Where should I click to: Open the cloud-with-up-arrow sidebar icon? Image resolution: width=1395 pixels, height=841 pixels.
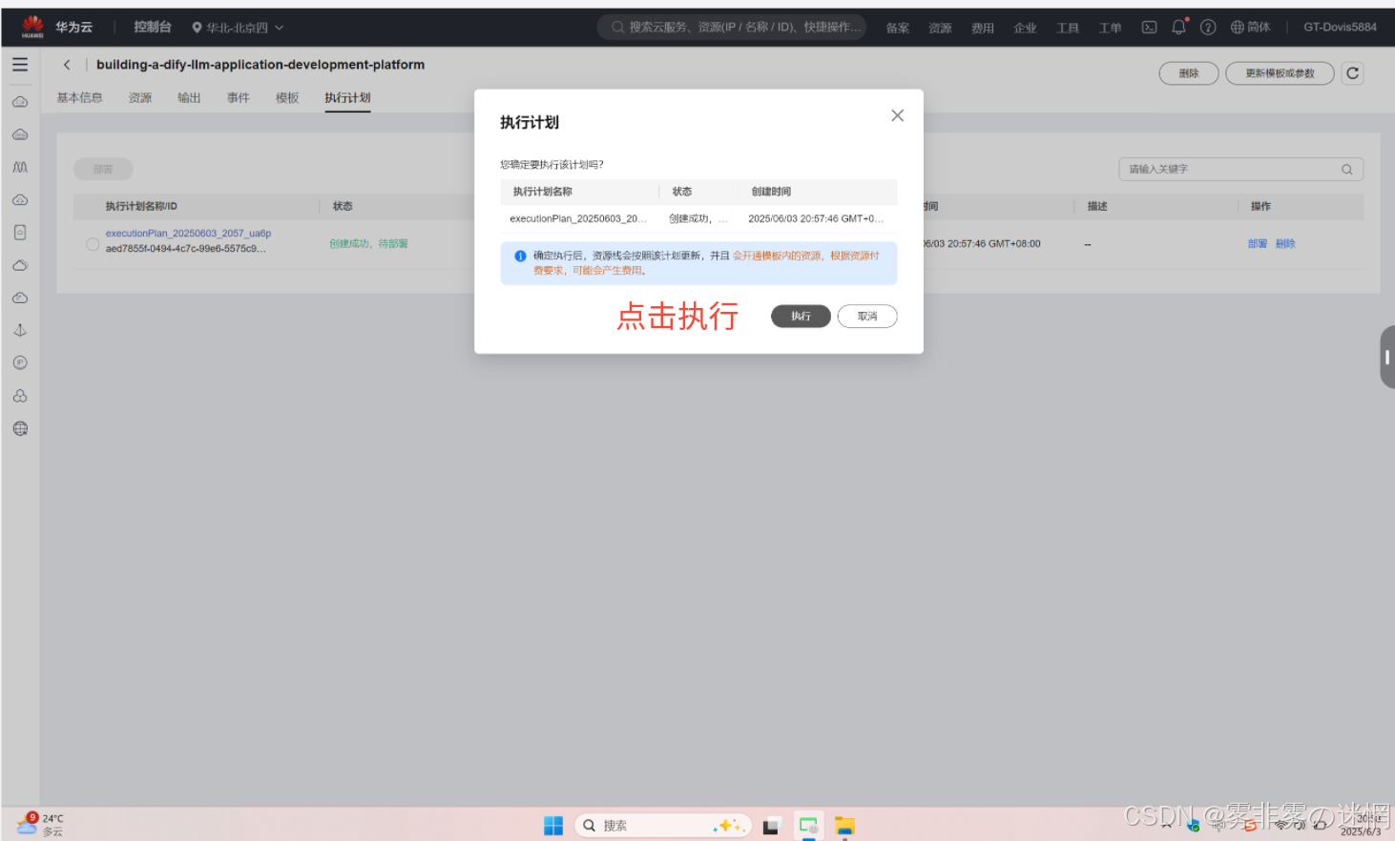(20, 200)
